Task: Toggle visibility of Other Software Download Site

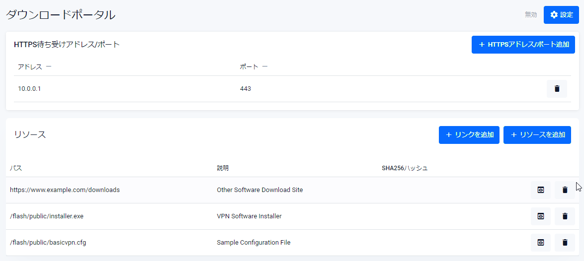Action: coord(541,190)
